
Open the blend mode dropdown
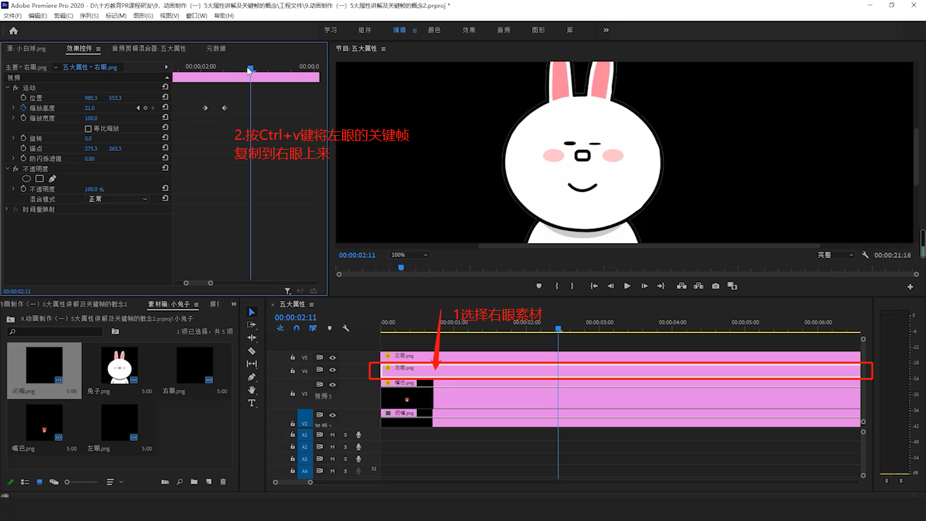(x=117, y=199)
